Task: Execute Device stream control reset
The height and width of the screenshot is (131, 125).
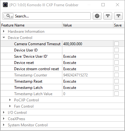Action: click(70, 69)
